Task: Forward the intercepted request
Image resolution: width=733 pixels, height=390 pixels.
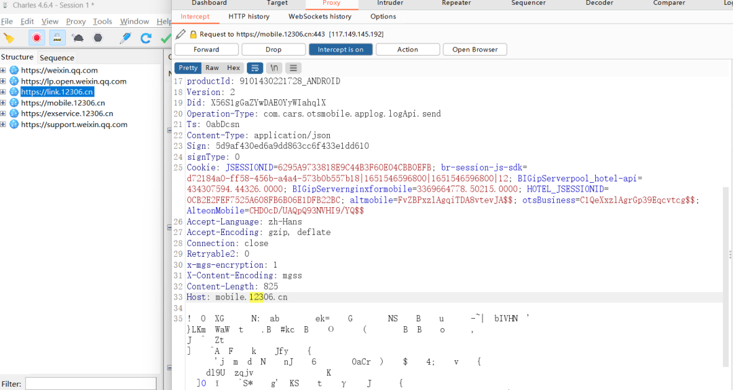Action: click(x=206, y=50)
